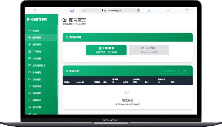Open 自动回复 in the sidebar

41,58
